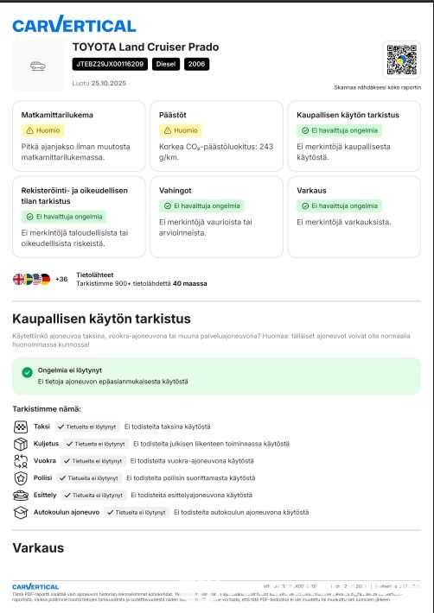
Task: Open the QR code for full report
Action: 401,60
